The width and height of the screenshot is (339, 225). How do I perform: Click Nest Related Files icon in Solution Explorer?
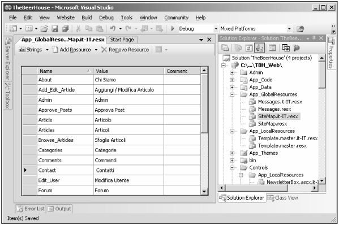coord(259,48)
